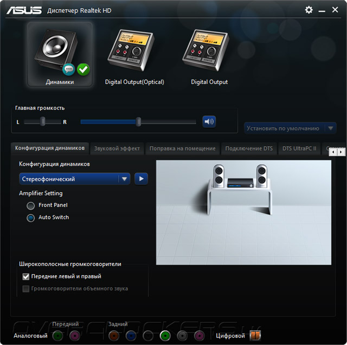The height and width of the screenshot is (345, 347).
Task: Click the rear pink analog jack
Action: coord(200,336)
